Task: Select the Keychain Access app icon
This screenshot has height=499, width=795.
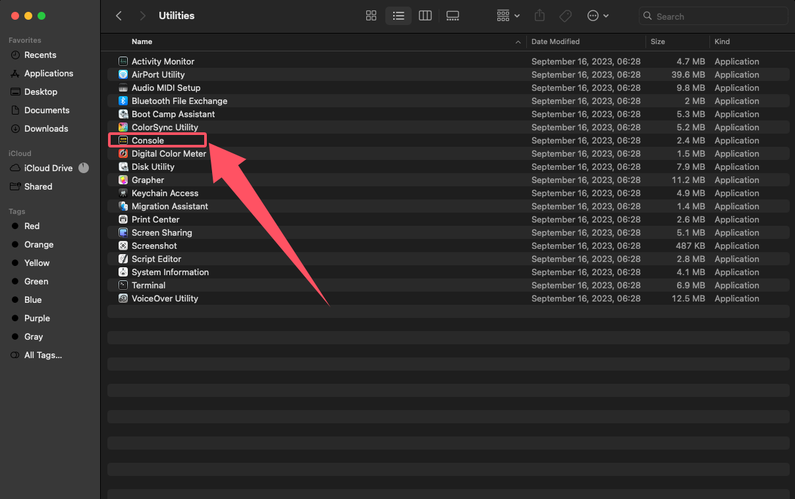Action: 123,193
